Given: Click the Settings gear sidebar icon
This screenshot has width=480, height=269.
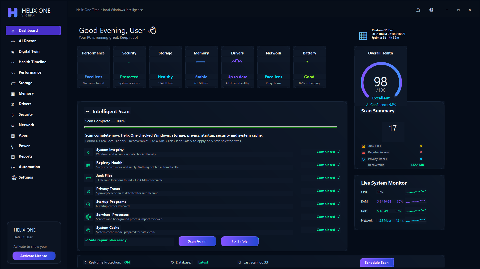Looking at the screenshot, I should click(x=14, y=178).
